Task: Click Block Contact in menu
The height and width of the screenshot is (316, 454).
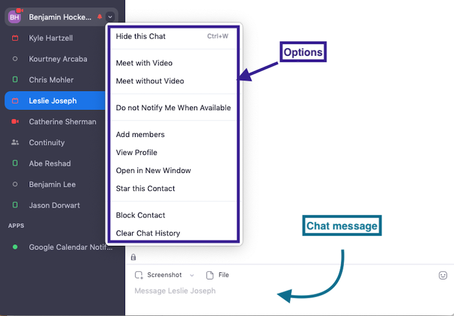Action: click(140, 215)
